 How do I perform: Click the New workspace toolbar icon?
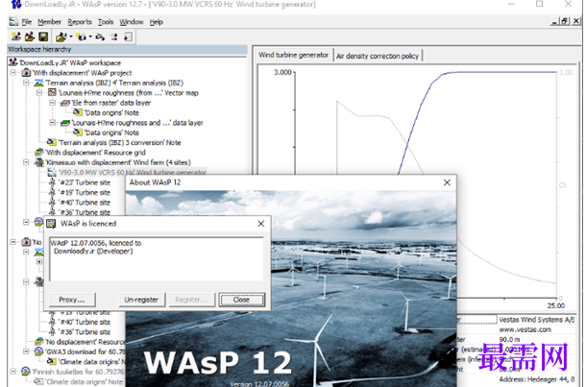coord(15,36)
